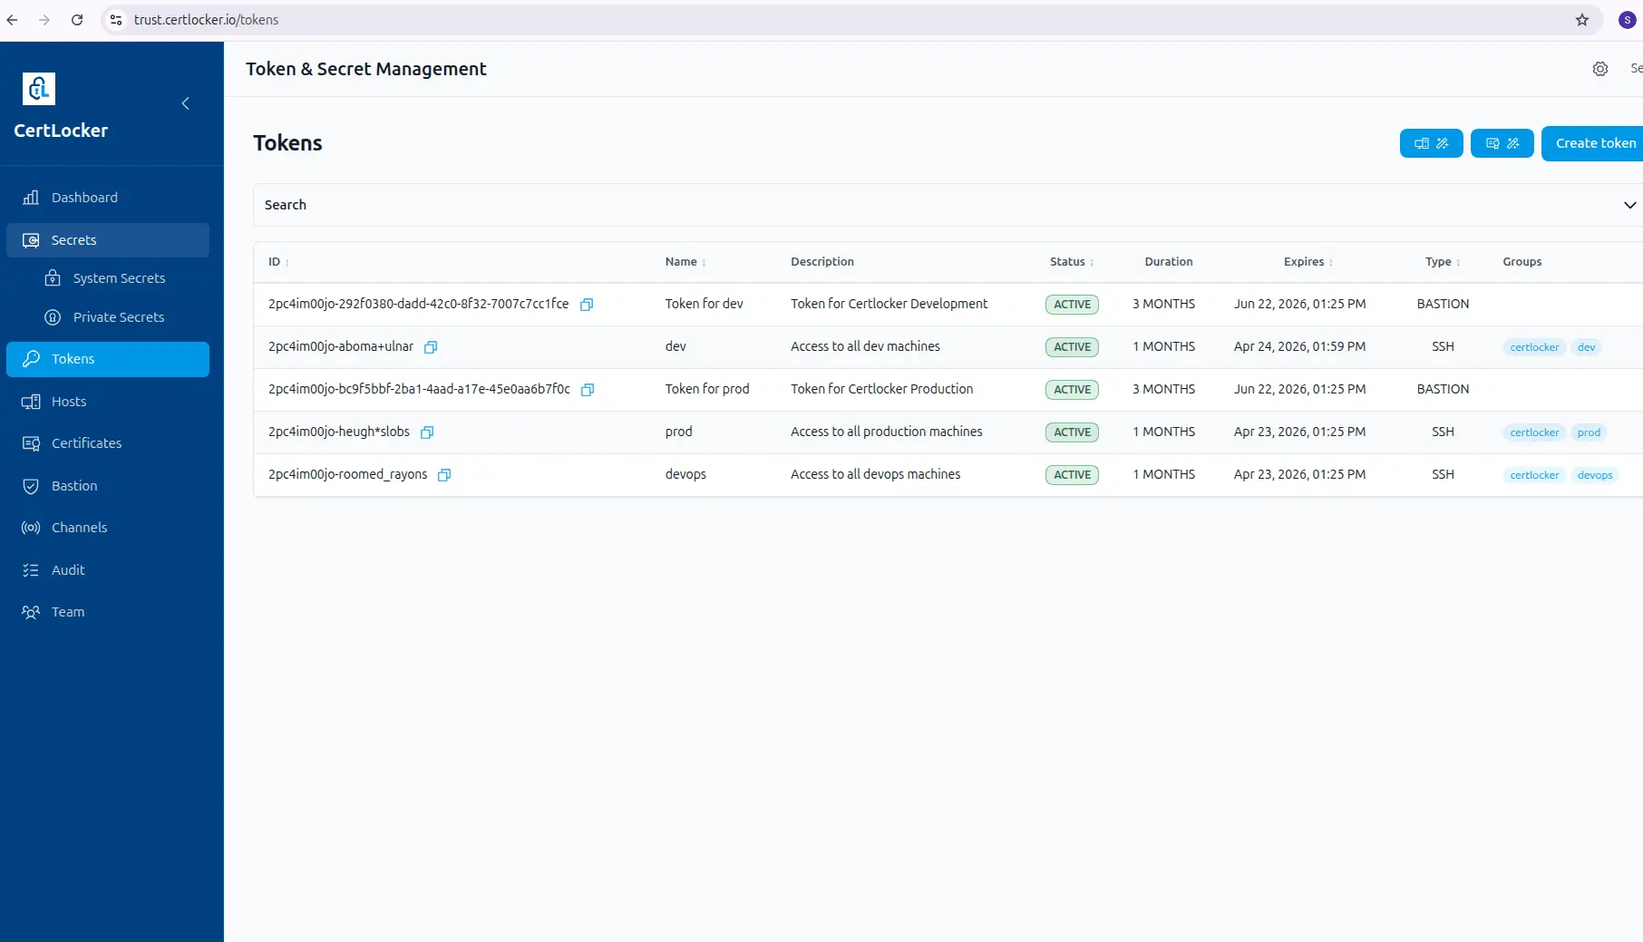Click ACTIVE badge in devops row
Image resolution: width=1643 pixels, height=942 pixels.
1072,475
